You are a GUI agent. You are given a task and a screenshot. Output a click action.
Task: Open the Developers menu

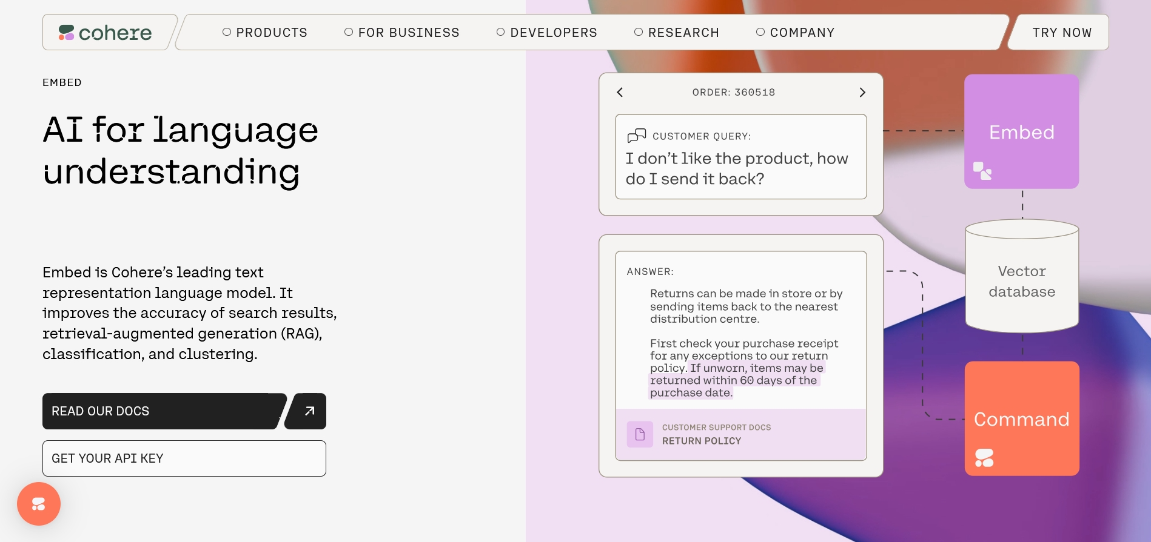(546, 33)
